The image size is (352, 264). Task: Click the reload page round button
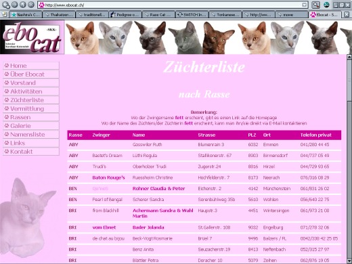click(23, 5)
